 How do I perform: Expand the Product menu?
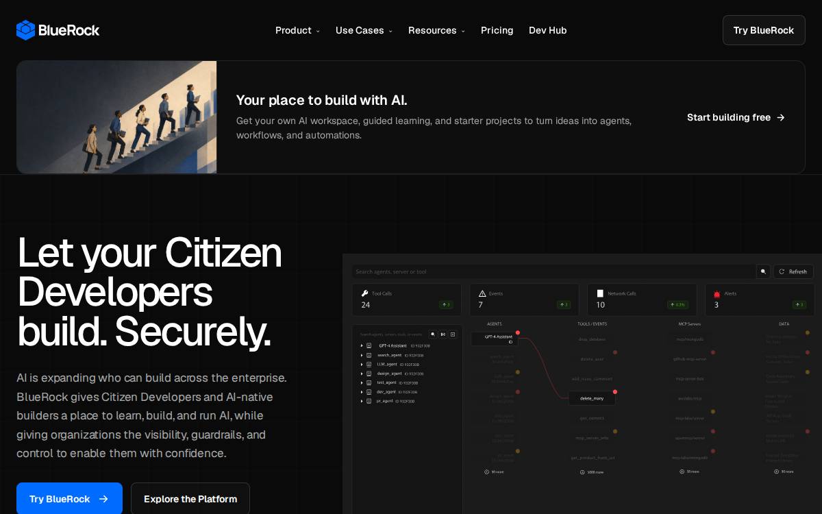click(297, 30)
